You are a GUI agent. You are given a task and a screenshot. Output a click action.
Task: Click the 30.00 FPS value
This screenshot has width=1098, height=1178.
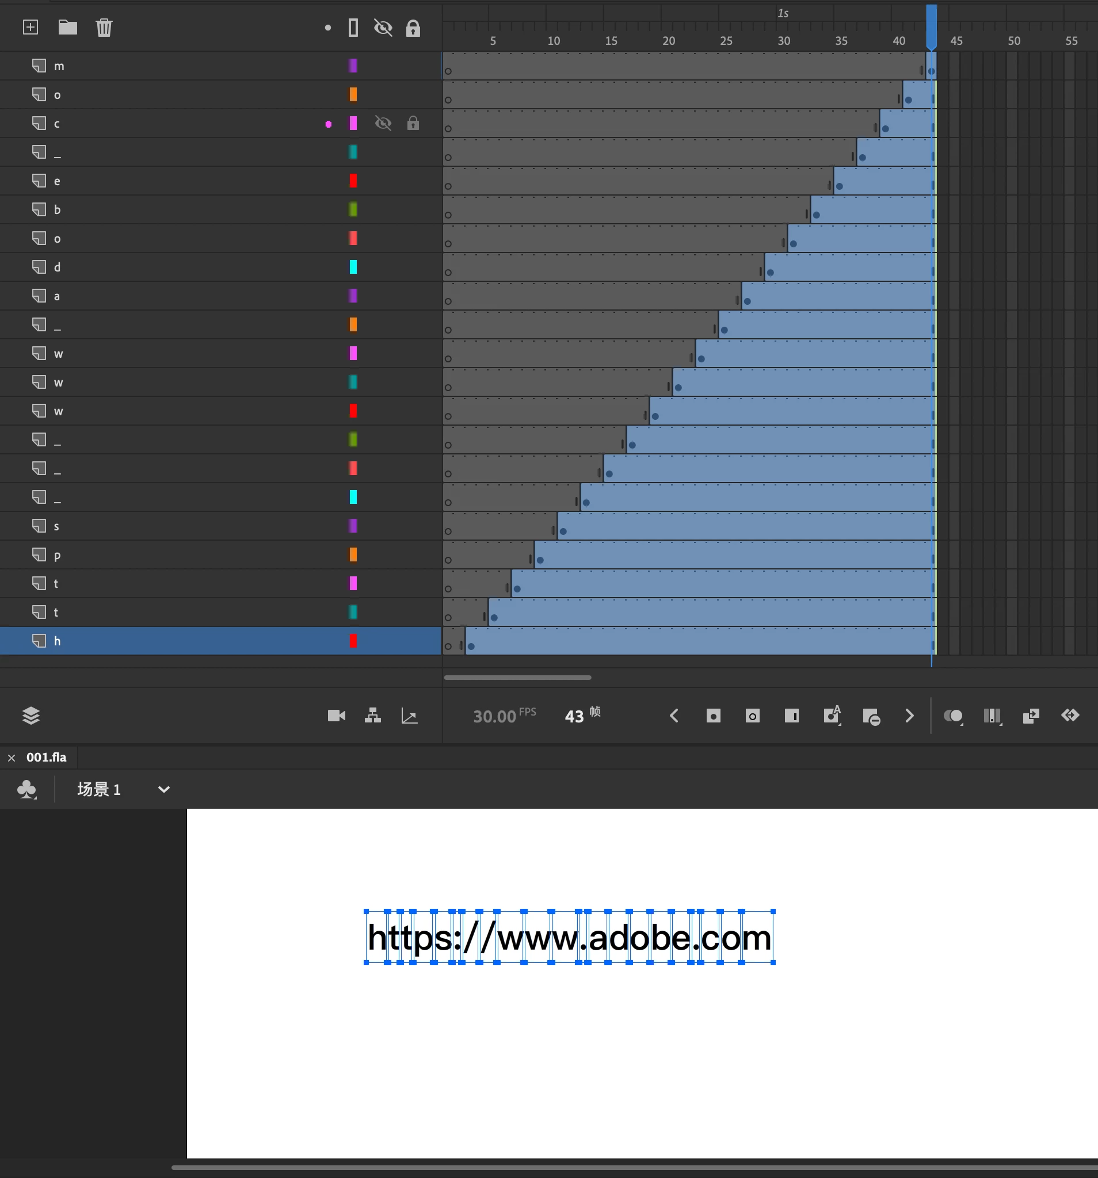tap(494, 716)
